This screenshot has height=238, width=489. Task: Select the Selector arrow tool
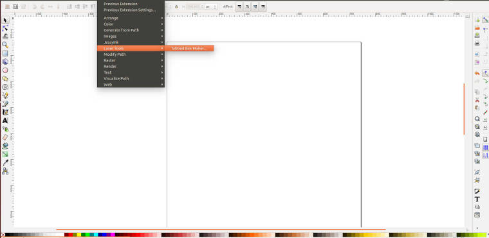point(5,21)
